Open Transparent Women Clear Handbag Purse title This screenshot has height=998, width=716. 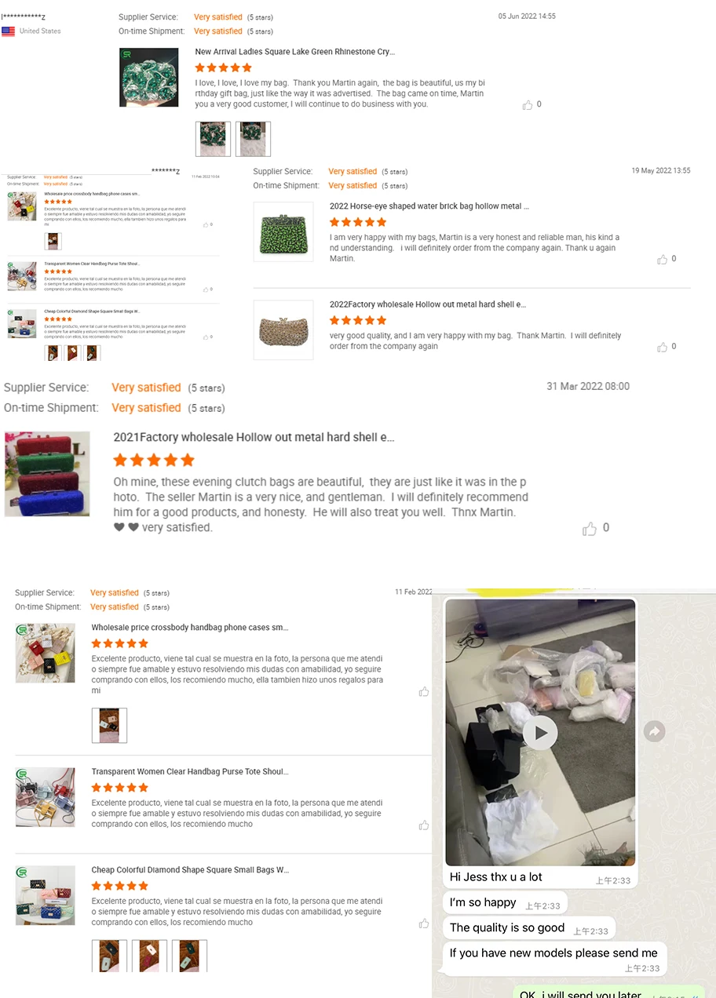click(190, 772)
